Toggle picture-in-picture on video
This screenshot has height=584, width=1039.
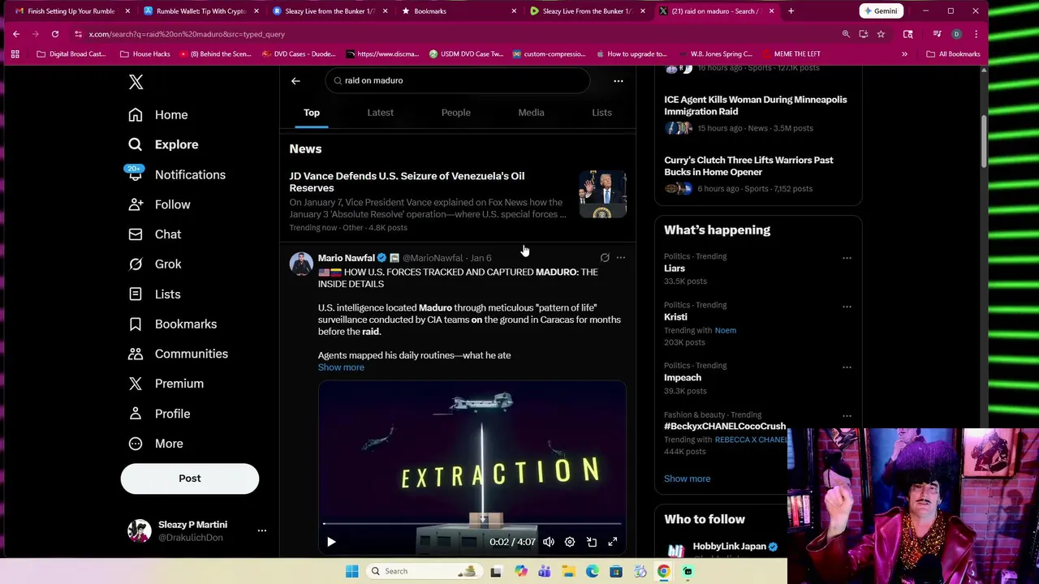point(592,542)
